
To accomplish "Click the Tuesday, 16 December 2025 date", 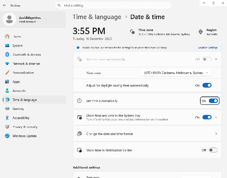I will [x=92, y=39].
